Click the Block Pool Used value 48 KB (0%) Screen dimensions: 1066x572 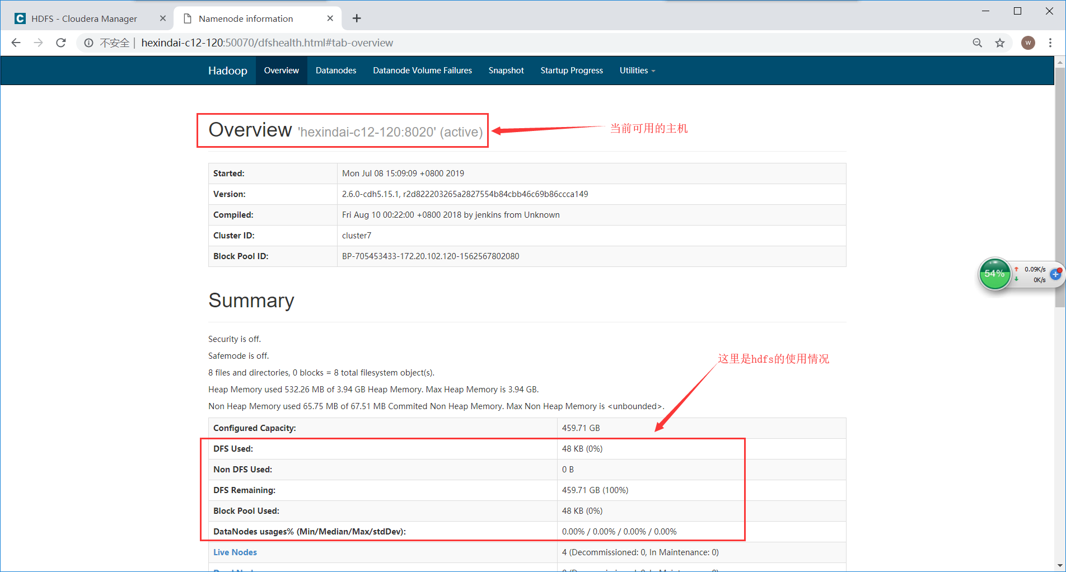[x=582, y=511]
